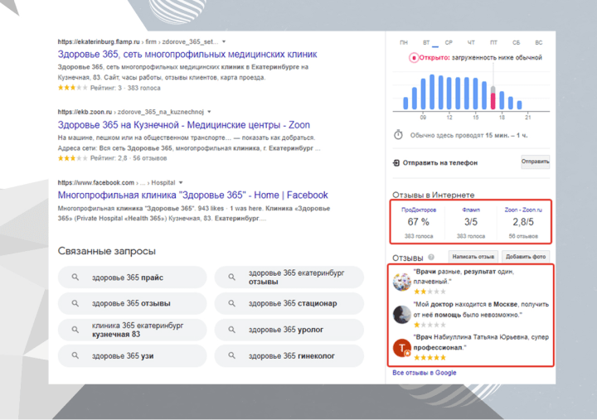Open the 'Мой доктор находится в Москве' review
The width and height of the screenshot is (597, 420).
(481, 309)
